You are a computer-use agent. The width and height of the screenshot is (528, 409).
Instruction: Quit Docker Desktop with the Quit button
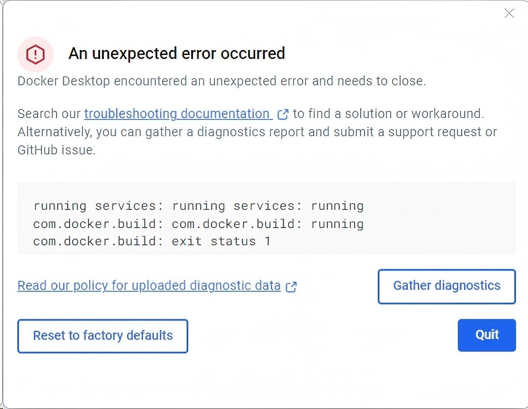[x=487, y=335]
